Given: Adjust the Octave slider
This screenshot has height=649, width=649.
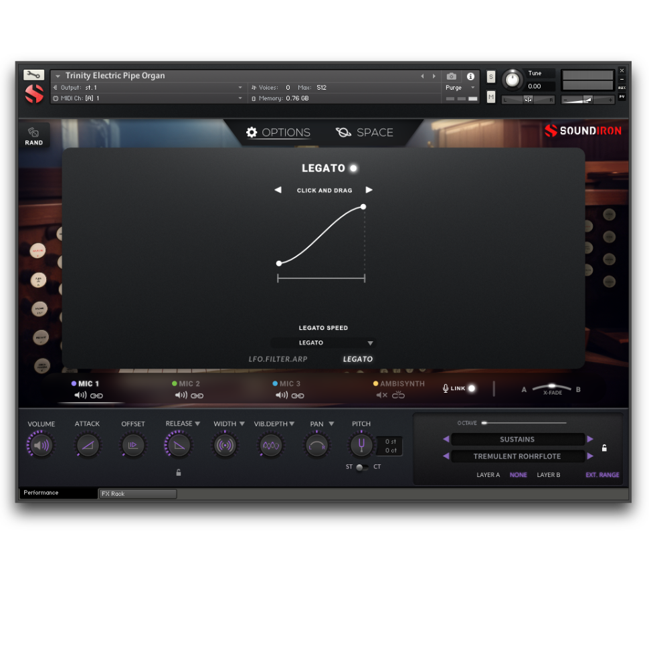Looking at the screenshot, I should pyautogui.click(x=524, y=423).
